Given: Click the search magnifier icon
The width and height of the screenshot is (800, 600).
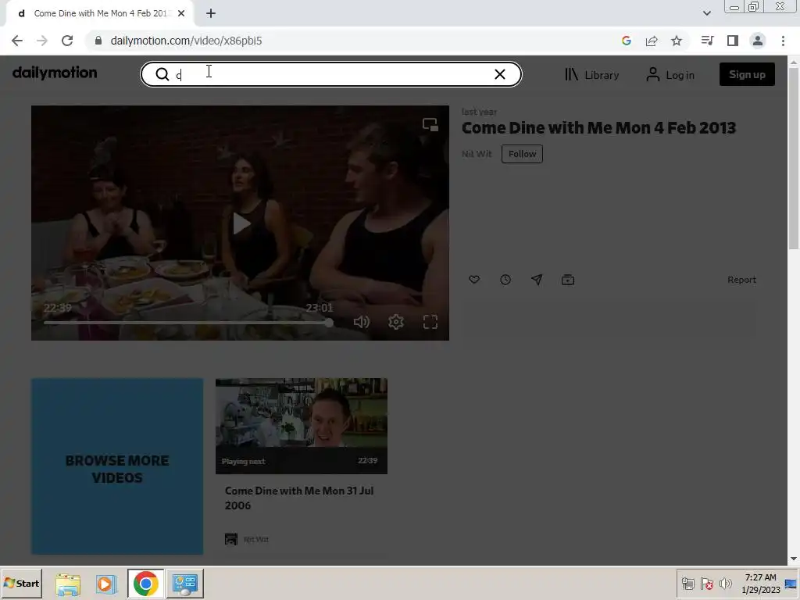Looking at the screenshot, I should pos(162,74).
